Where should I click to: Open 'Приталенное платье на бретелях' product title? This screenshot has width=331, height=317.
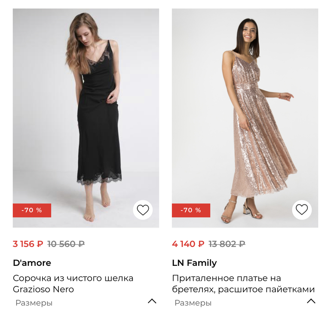pyautogui.click(x=243, y=283)
